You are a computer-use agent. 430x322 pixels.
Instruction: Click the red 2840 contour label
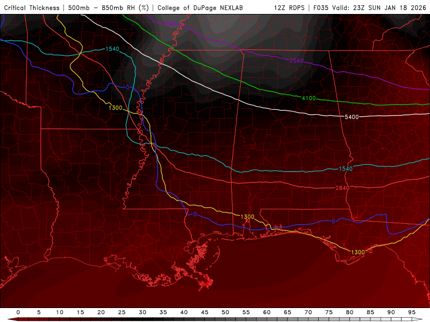342,188
